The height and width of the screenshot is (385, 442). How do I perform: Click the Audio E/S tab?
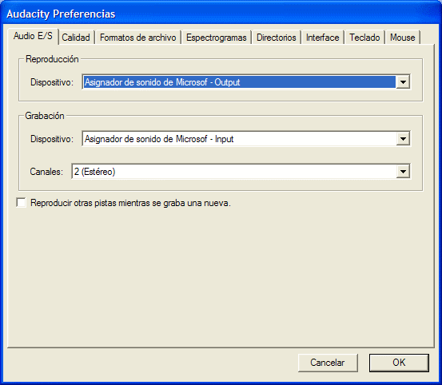[x=33, y=36]
